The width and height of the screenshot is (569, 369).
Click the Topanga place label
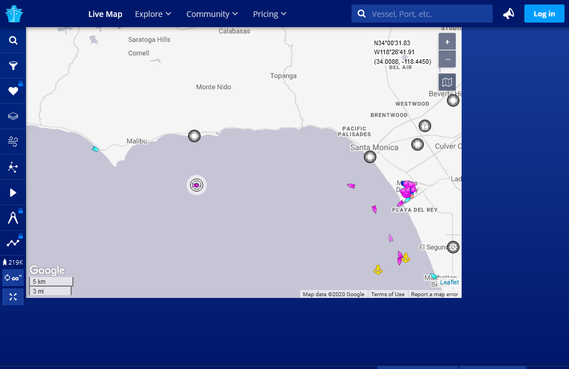pyautogui.click(x=283, y=76)
